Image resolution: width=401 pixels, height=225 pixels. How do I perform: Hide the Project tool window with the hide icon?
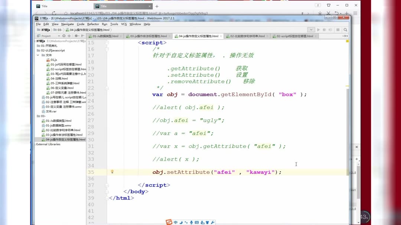(82, 36)
